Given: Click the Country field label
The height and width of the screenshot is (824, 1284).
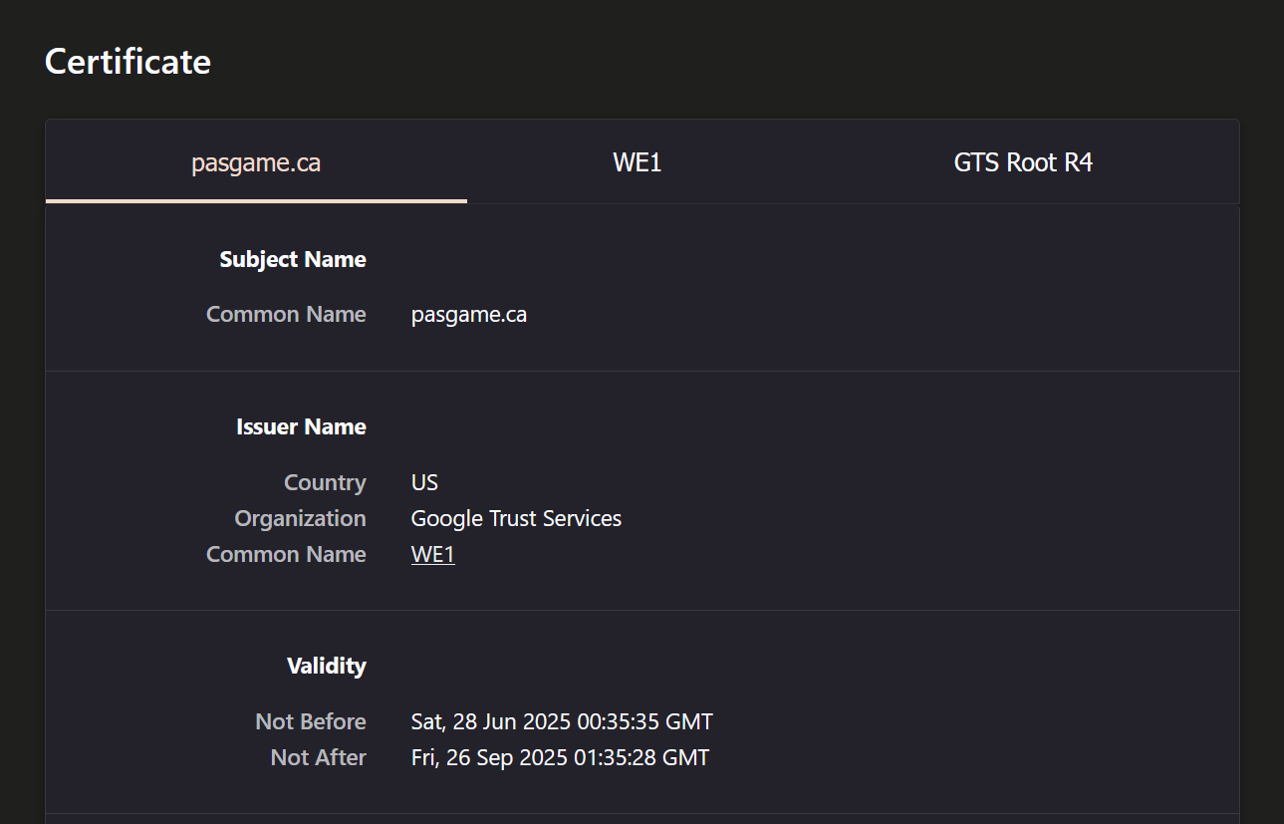Looking at the screenshot, I should point(325,483).
